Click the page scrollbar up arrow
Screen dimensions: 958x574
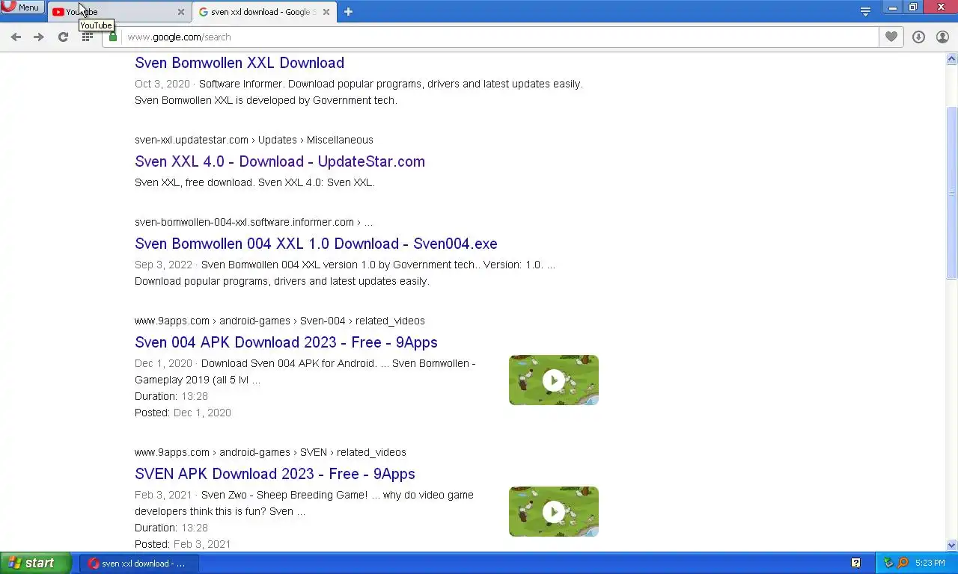(952, 59)
